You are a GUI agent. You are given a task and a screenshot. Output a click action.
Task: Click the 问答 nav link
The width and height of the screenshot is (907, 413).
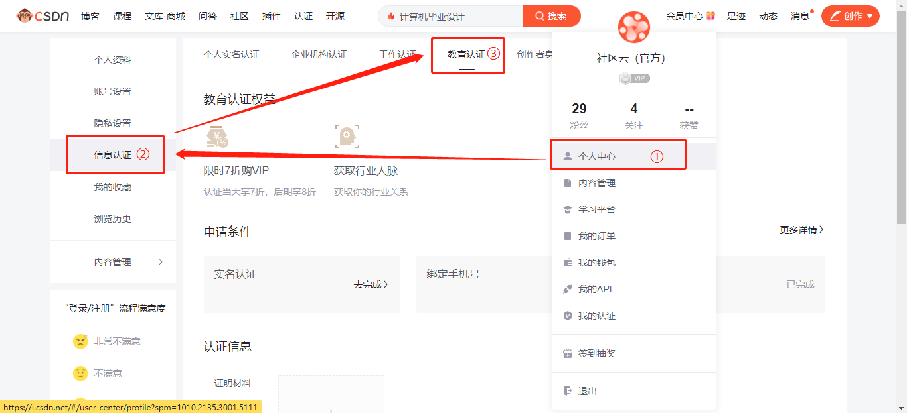point(208,16)
